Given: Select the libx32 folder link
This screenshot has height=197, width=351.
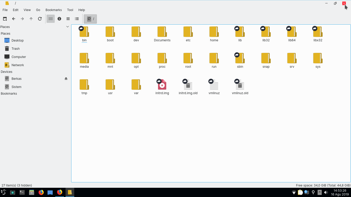Looking at the screenshot, I should pyautogui.click(x=318, y=34).
